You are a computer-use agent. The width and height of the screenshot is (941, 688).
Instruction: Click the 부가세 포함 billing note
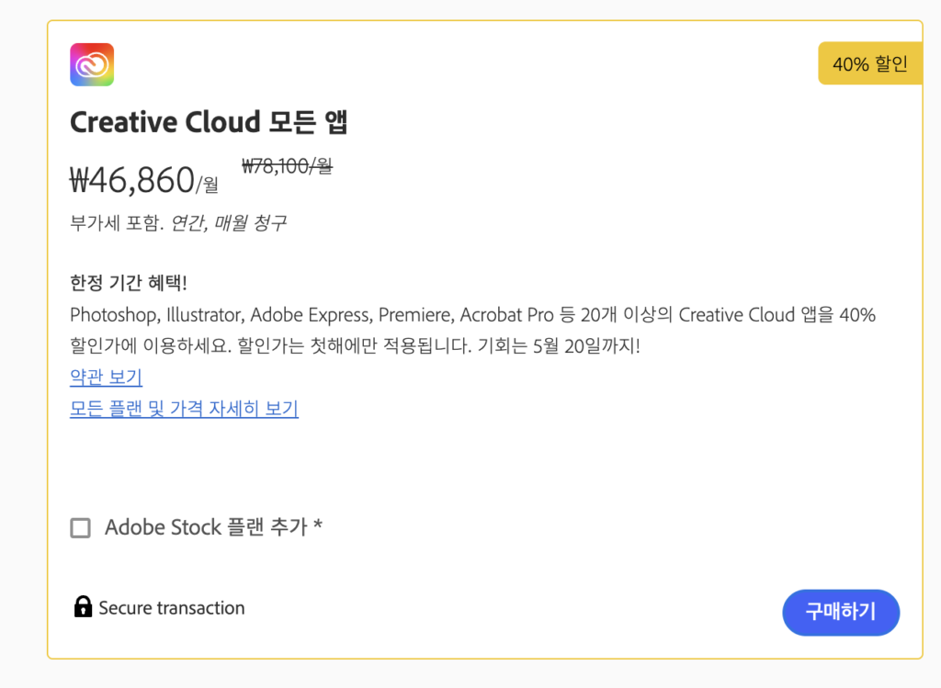tap(178, 223)
